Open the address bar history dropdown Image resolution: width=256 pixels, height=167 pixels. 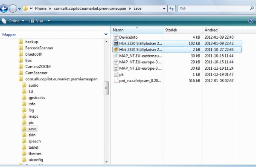164,8
